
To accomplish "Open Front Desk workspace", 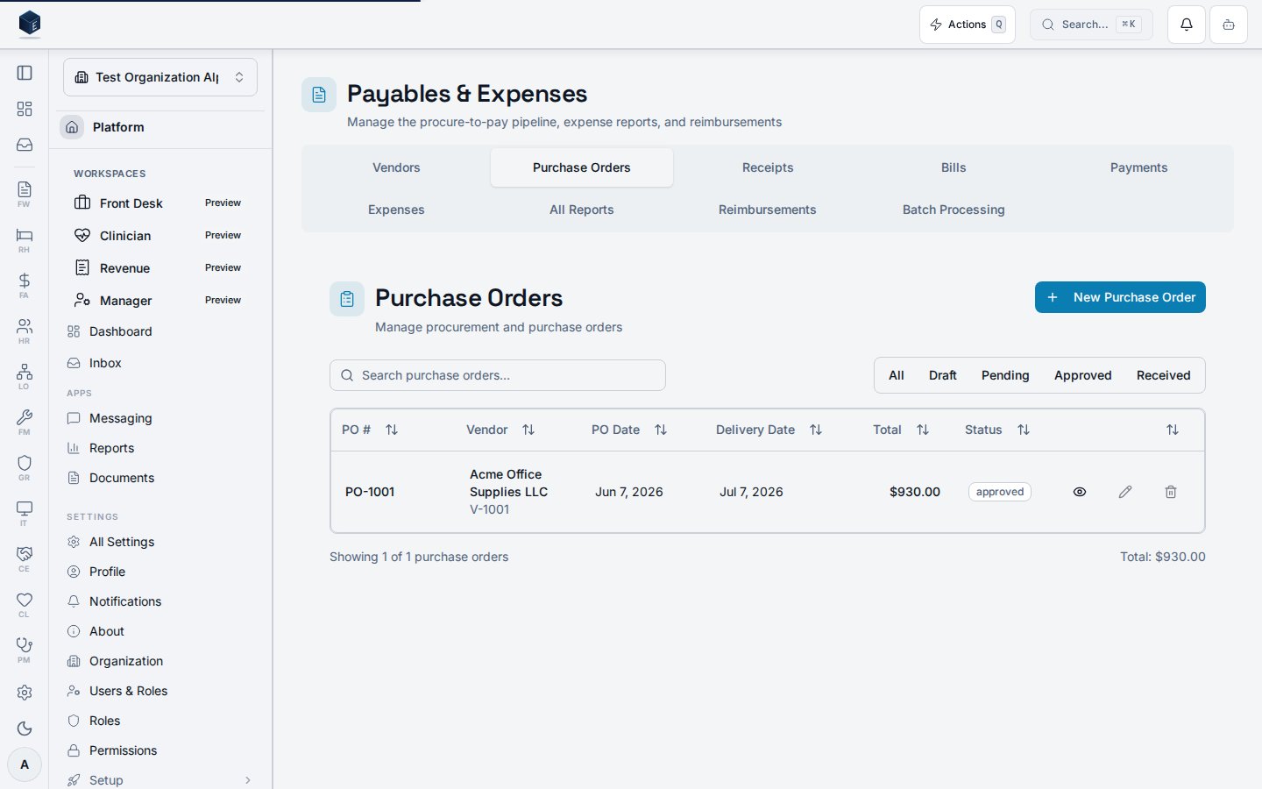I will point(159,203).
